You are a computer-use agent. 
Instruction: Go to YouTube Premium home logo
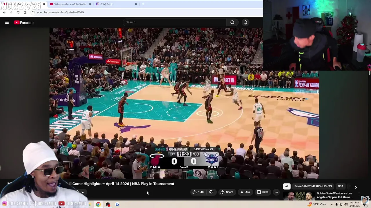(24, 22)
